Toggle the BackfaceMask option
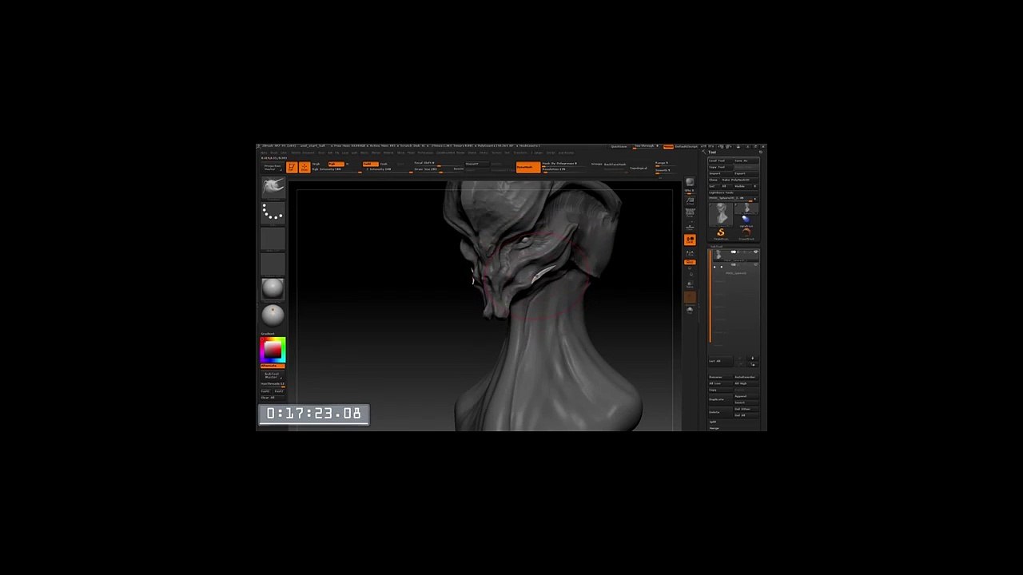 pyautogui.click(x=615, y=164)
